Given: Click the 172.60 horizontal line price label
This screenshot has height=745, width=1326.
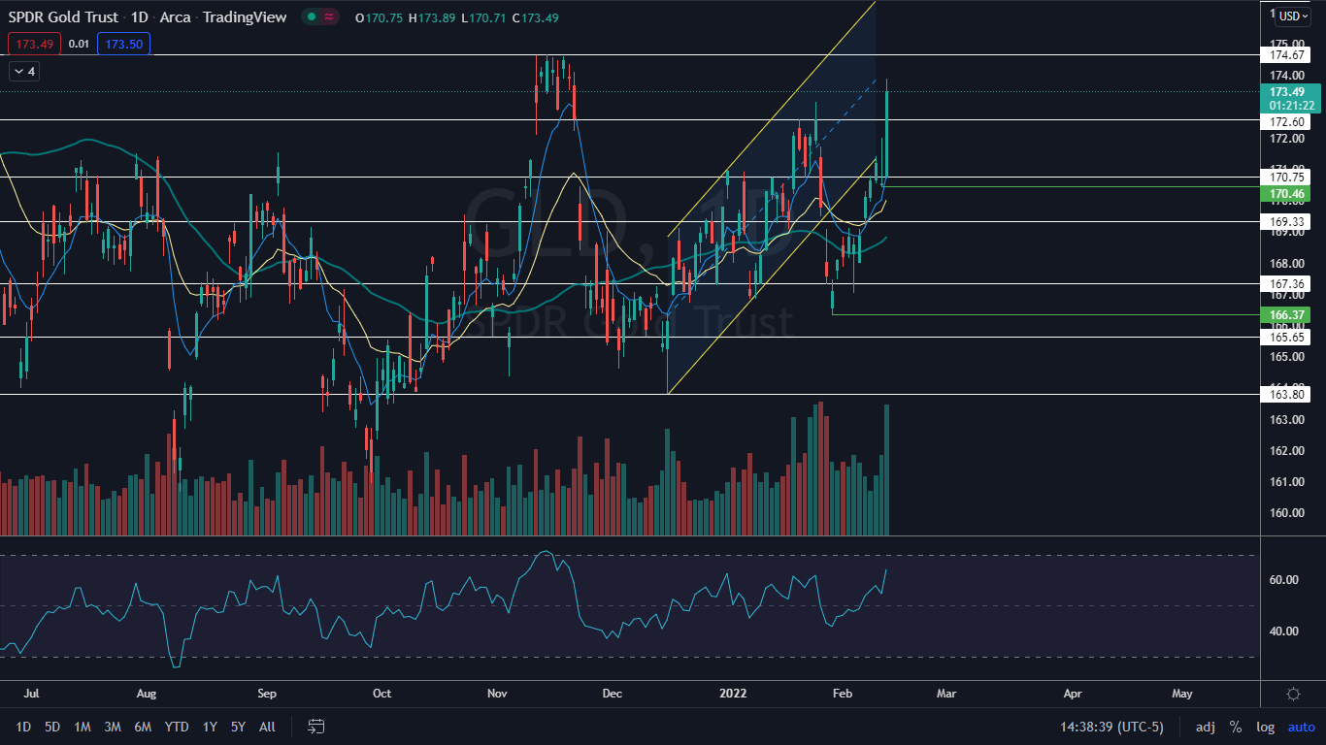Looking at the screenshot, I should (1287, 122).
